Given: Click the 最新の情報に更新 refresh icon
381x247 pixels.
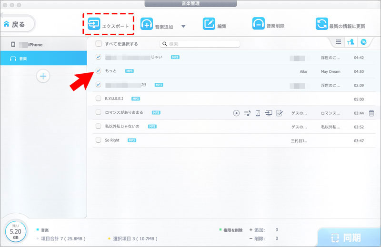Looking at the screenshot, I should 322,24.
